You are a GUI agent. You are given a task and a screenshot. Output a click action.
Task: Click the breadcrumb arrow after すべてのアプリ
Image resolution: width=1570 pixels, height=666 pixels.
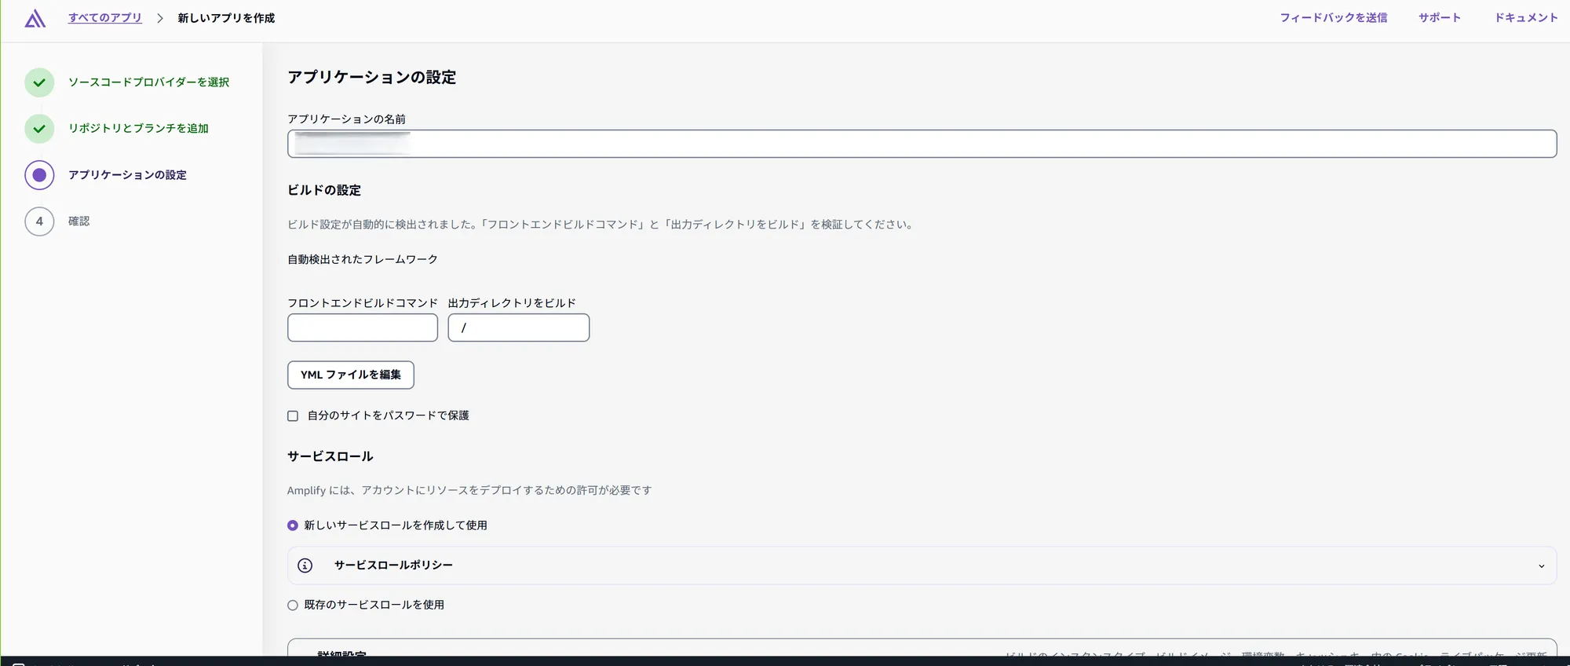[x=159, y=18]
